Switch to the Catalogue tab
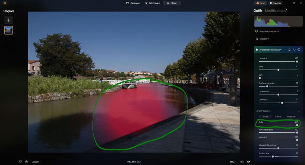The width and height of the screenshot is (305, 165). pos(133,3)
